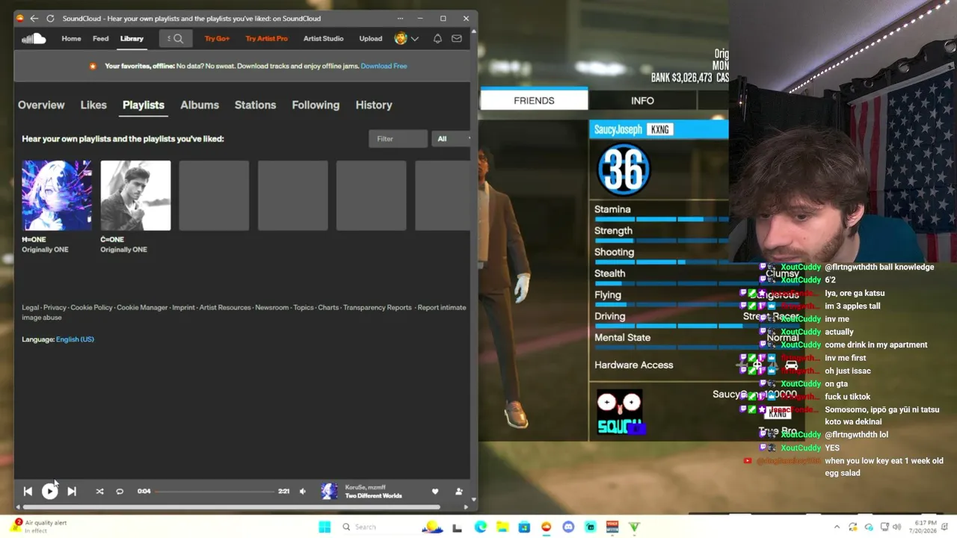
Task: Click the SoundCloud cloud logo
Action: pos(34,39)
